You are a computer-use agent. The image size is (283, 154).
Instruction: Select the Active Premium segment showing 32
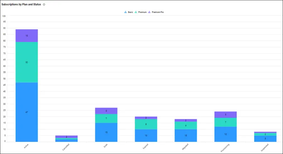coord(27,62)
